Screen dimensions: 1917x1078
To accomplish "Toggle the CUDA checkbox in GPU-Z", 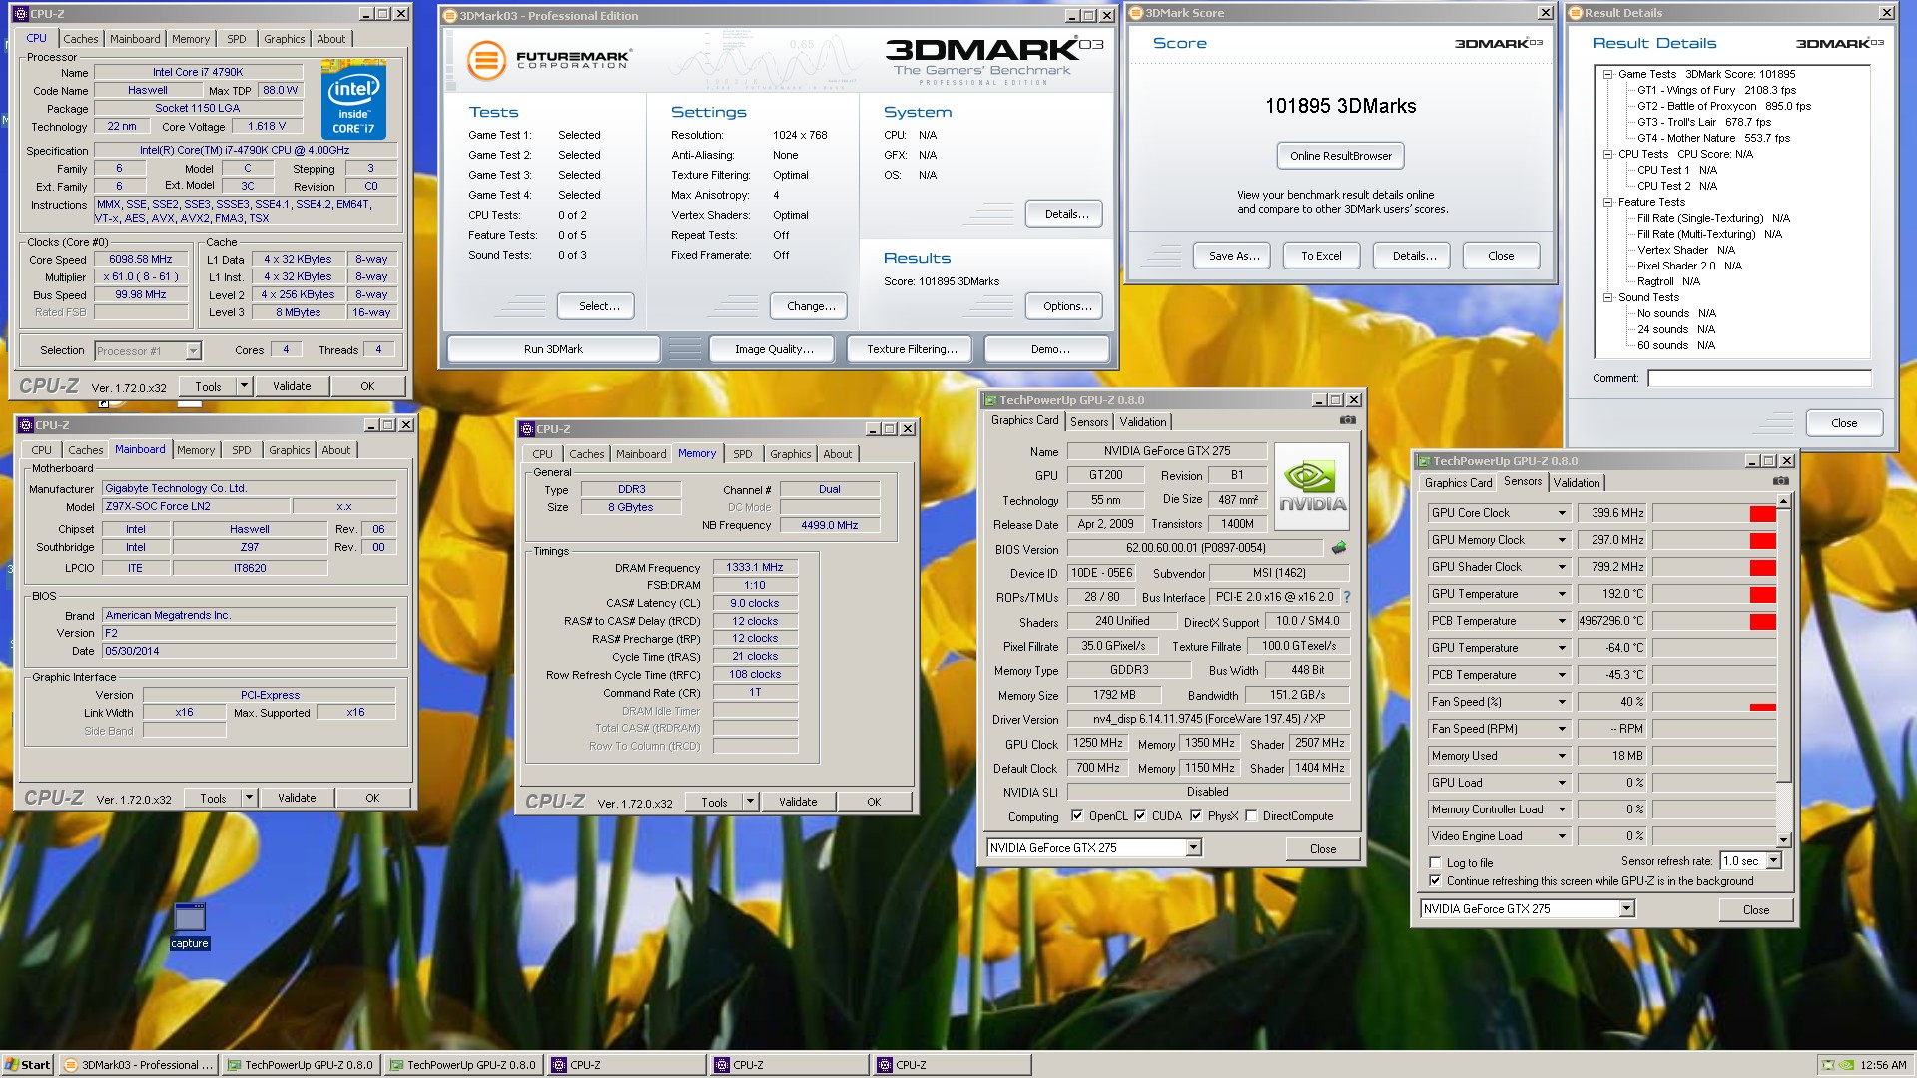I will tap(1140, 816).
